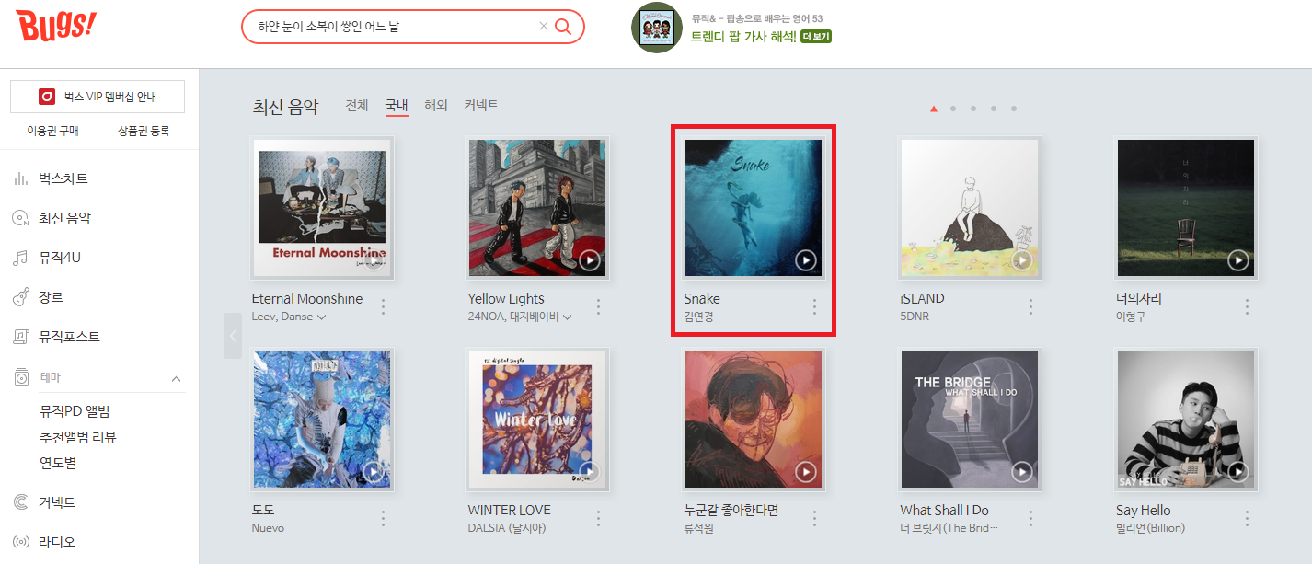1312x564 pixels.
Task: Collapse the 테마 section chevron
Action: 177,378
